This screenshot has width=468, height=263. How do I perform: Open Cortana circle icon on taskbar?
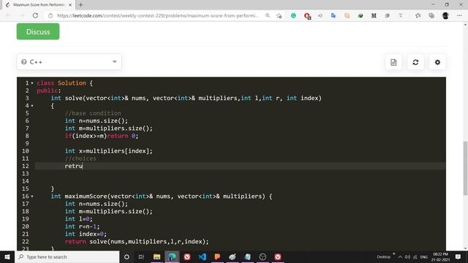(127, 256)
